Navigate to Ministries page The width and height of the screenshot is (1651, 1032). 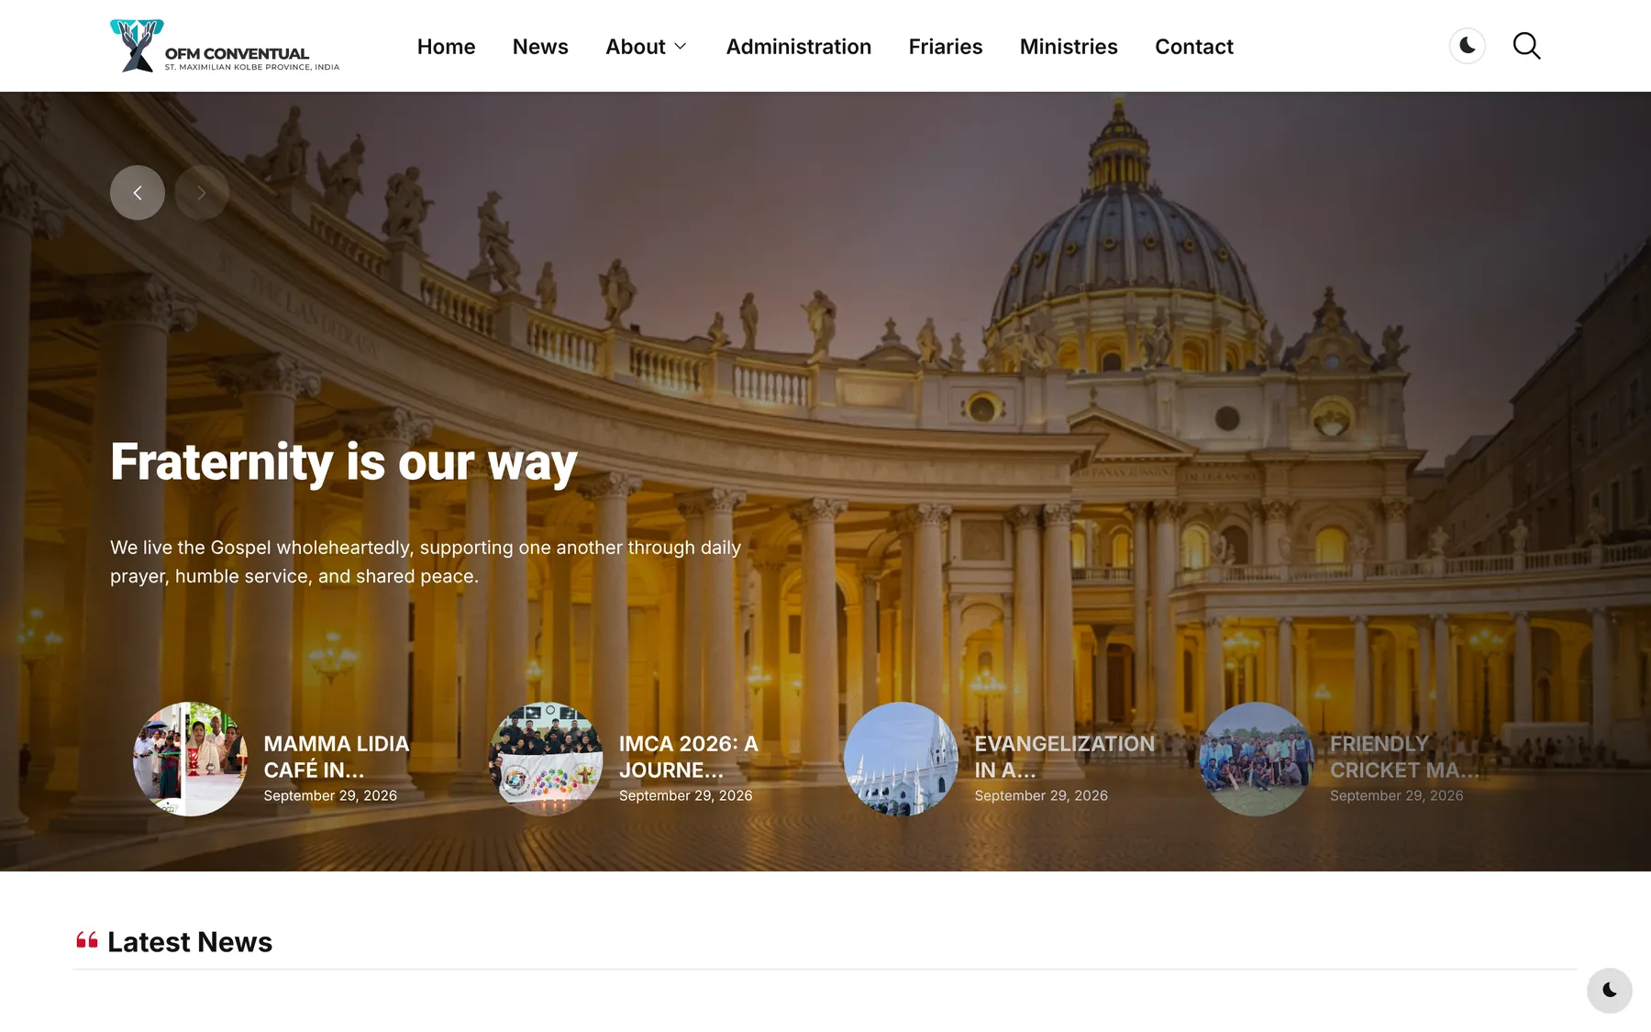click(x=1069, y=47)
